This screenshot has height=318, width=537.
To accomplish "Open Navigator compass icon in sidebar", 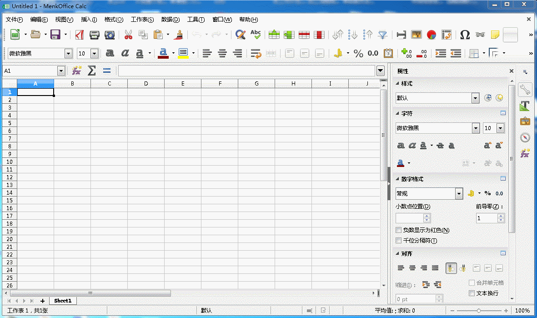I will tap(525, 137).
